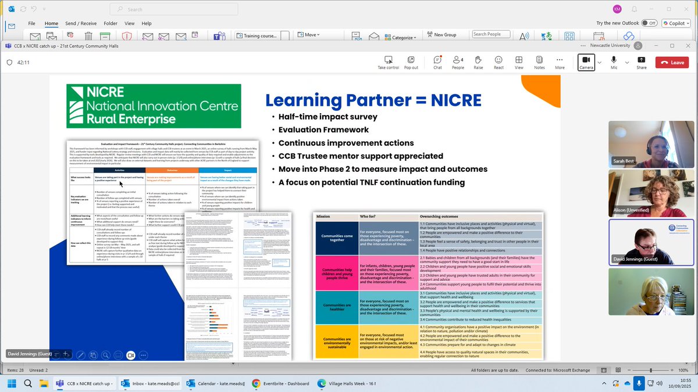
Task: Click the 100% zoom level
Action: [685, 370]
